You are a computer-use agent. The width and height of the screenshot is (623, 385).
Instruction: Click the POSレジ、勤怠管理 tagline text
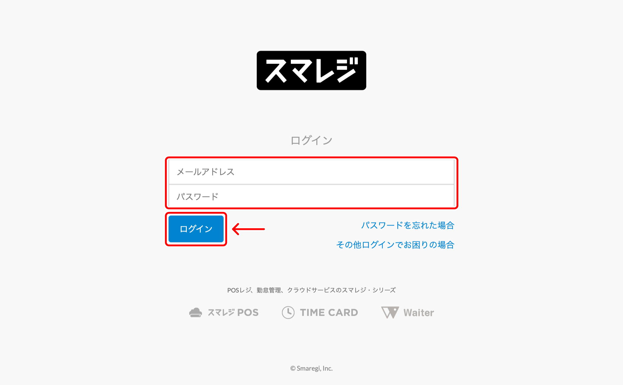tap(254, 290)
